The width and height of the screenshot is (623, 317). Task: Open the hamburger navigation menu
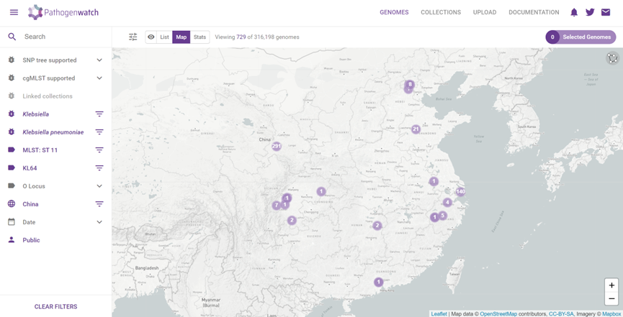(14, 12)
